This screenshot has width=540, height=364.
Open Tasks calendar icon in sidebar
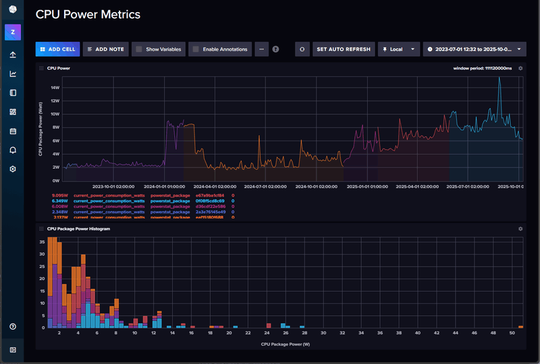click(13, 131)
